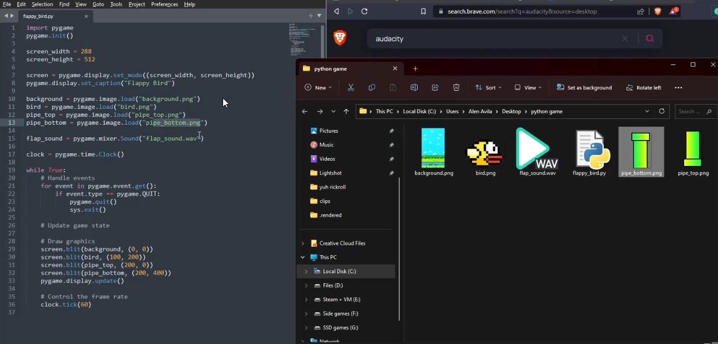The width and height of the screenshot is (718, 344).
Task: Click the Delete trash icon in Explorer
Action: pos(456,88)
